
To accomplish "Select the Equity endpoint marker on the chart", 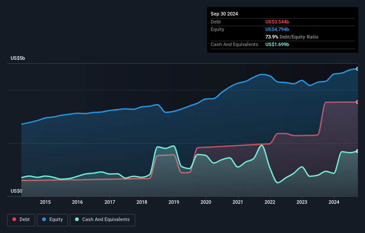I will pos(357,69).
